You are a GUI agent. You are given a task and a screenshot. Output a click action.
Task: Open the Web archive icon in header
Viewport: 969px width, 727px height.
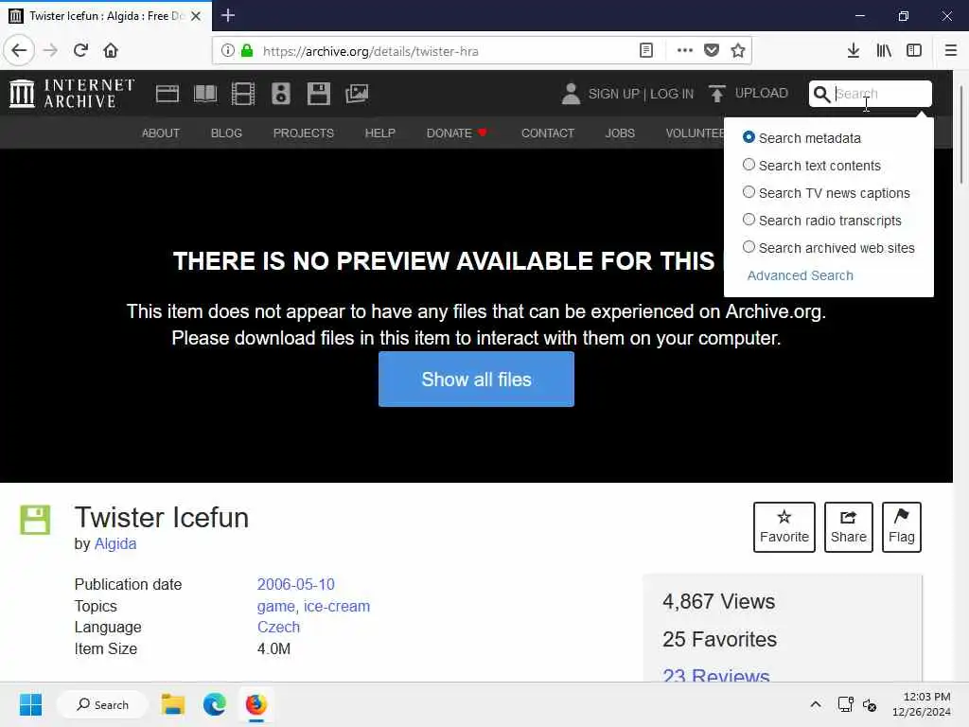(167, 94)
